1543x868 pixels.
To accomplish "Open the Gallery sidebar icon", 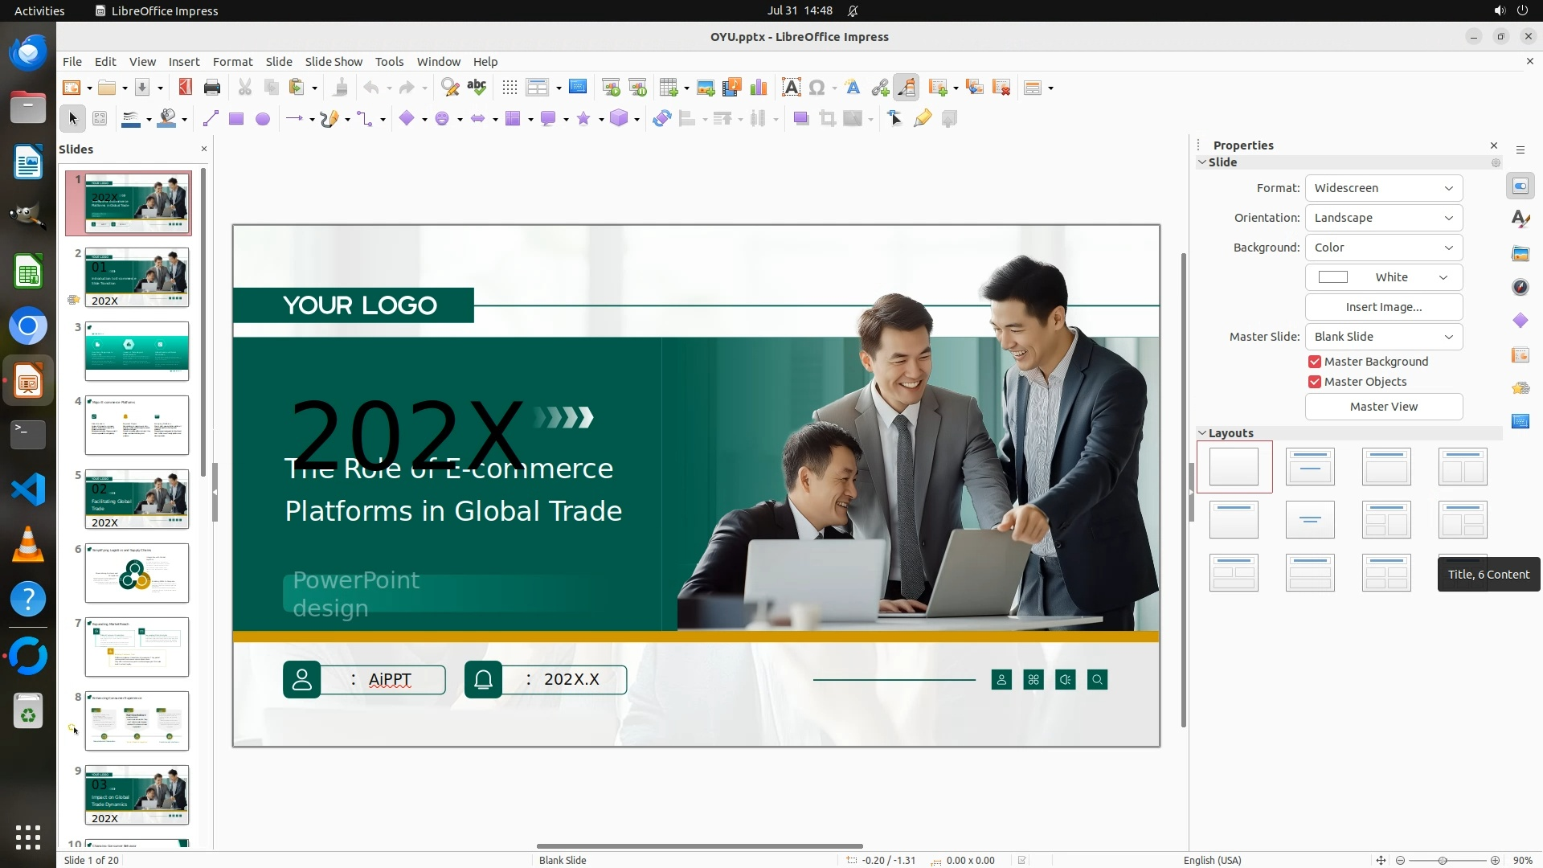I will tap(1520, 253).
